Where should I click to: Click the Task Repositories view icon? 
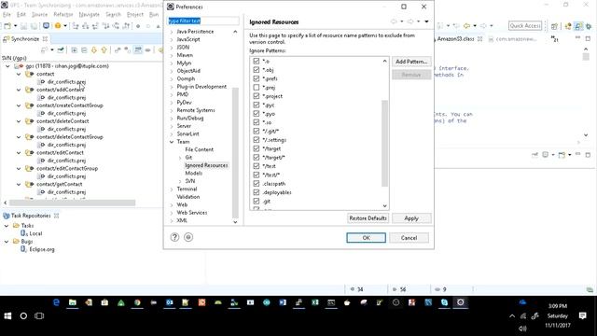click(x=7, y=216)
